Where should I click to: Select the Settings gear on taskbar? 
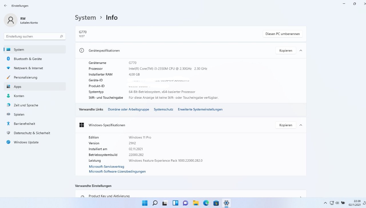pos(226,203)
